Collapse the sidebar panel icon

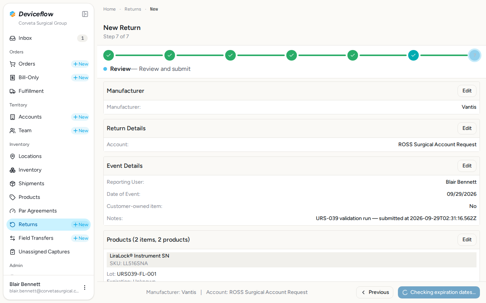pos(85,14)
